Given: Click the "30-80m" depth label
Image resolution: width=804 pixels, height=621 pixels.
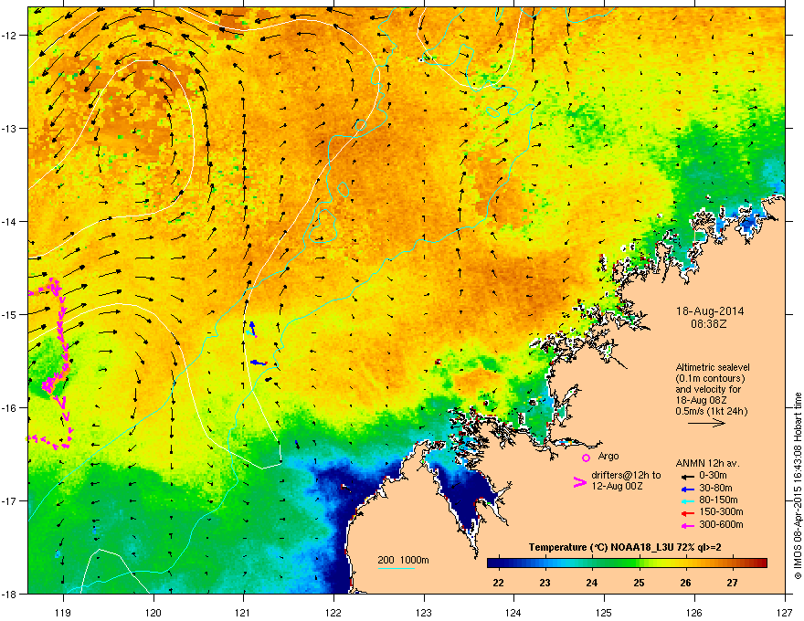Looking at the screenshot, I should 715,488.
